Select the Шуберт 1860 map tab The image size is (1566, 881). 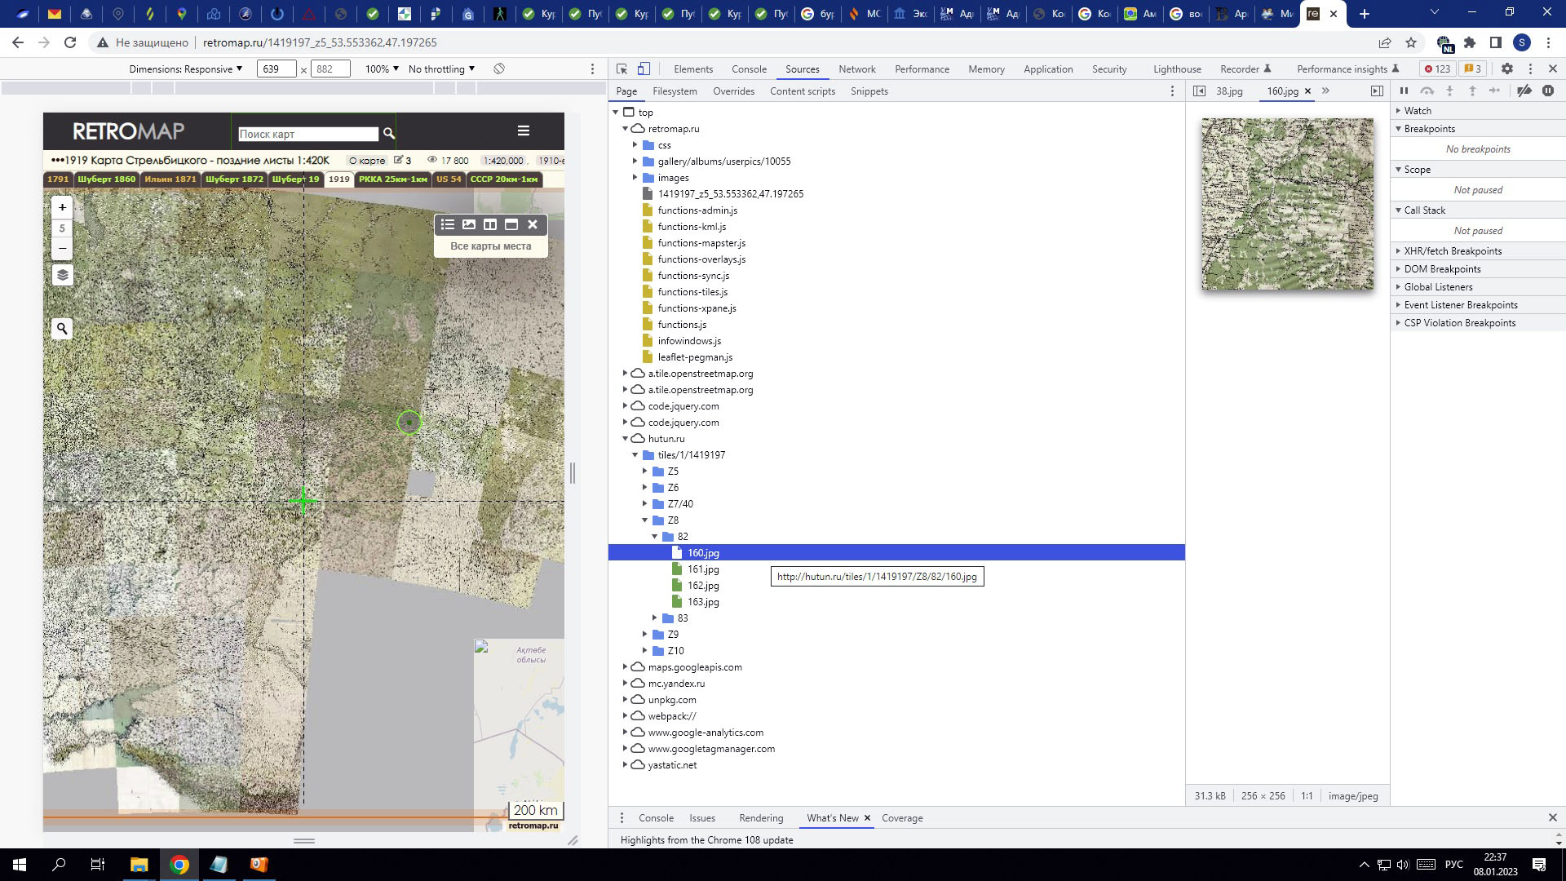pos(107,179)
